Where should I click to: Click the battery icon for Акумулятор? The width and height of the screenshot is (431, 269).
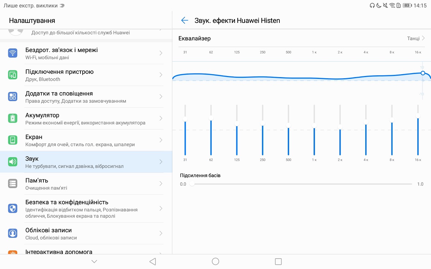click(13, 118)
